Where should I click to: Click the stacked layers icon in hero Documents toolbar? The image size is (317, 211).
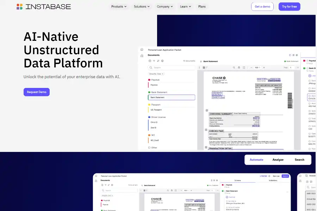click(162, 61)
